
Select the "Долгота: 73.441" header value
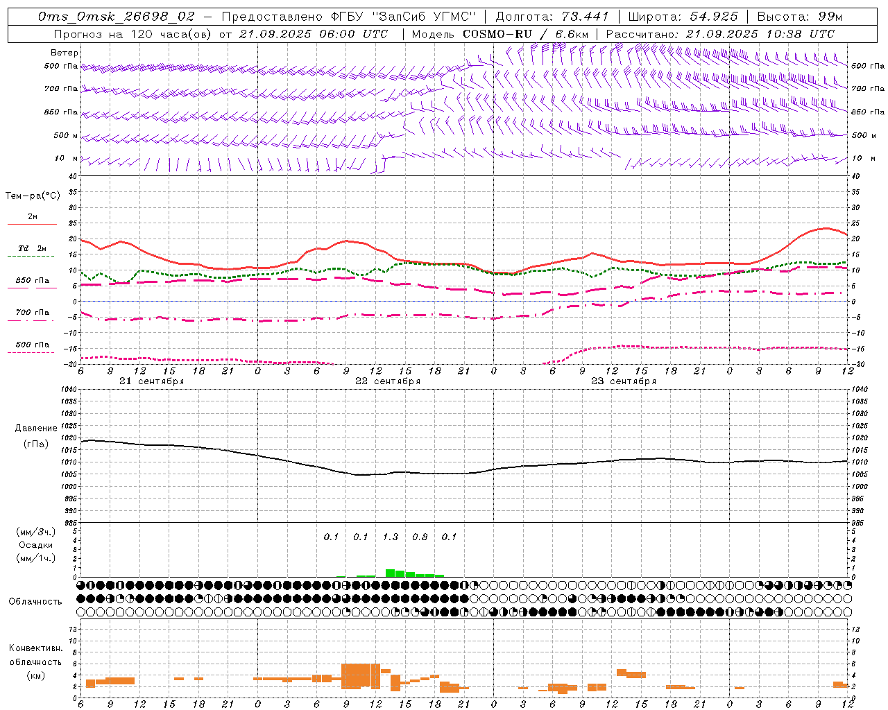point(552,17)
